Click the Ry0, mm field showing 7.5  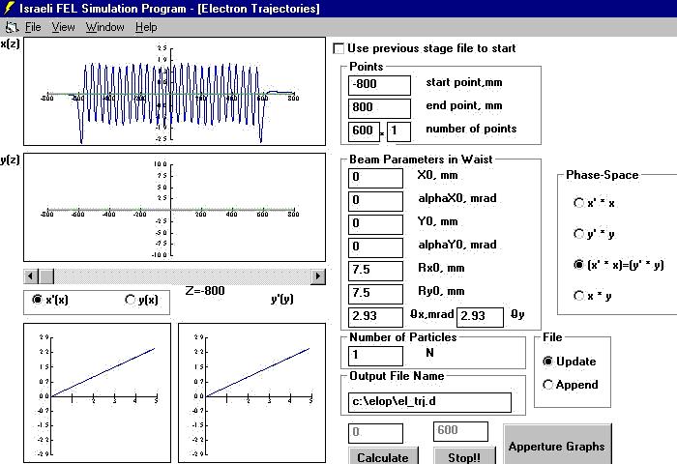375,294
